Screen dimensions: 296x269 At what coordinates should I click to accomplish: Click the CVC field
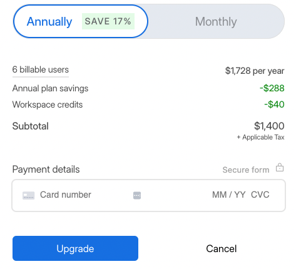260,195
